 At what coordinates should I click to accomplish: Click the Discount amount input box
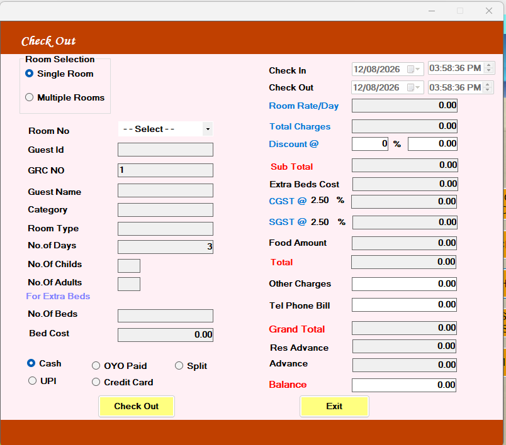433,144
